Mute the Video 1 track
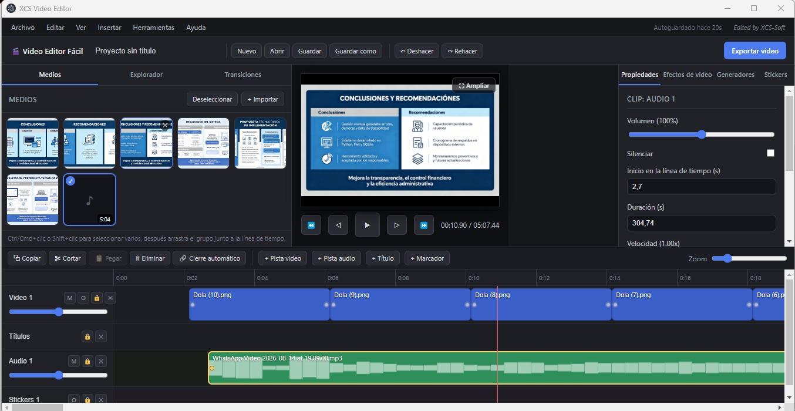795x411 pixels. [x=70, y=298]
